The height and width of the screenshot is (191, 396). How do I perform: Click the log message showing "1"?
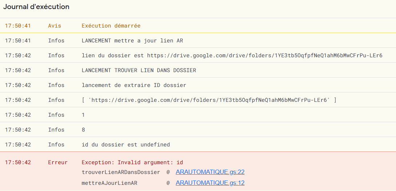coord(83,115)
